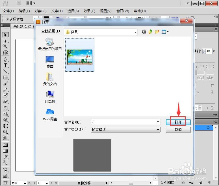Go to 桌面 location
219x186 pixels.
coord(50,62)
